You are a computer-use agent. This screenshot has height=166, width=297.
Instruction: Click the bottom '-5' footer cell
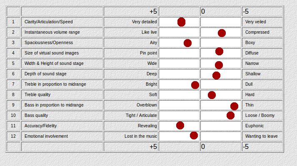point(262,147)
